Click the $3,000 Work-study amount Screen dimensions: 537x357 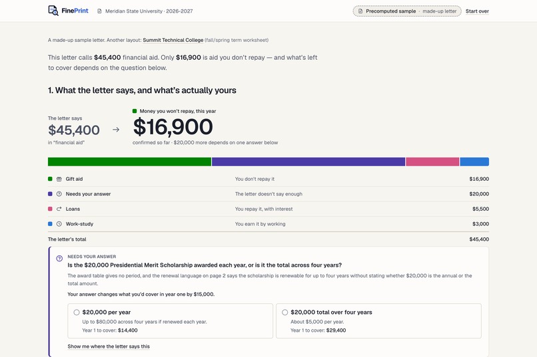tap(480, 224)
